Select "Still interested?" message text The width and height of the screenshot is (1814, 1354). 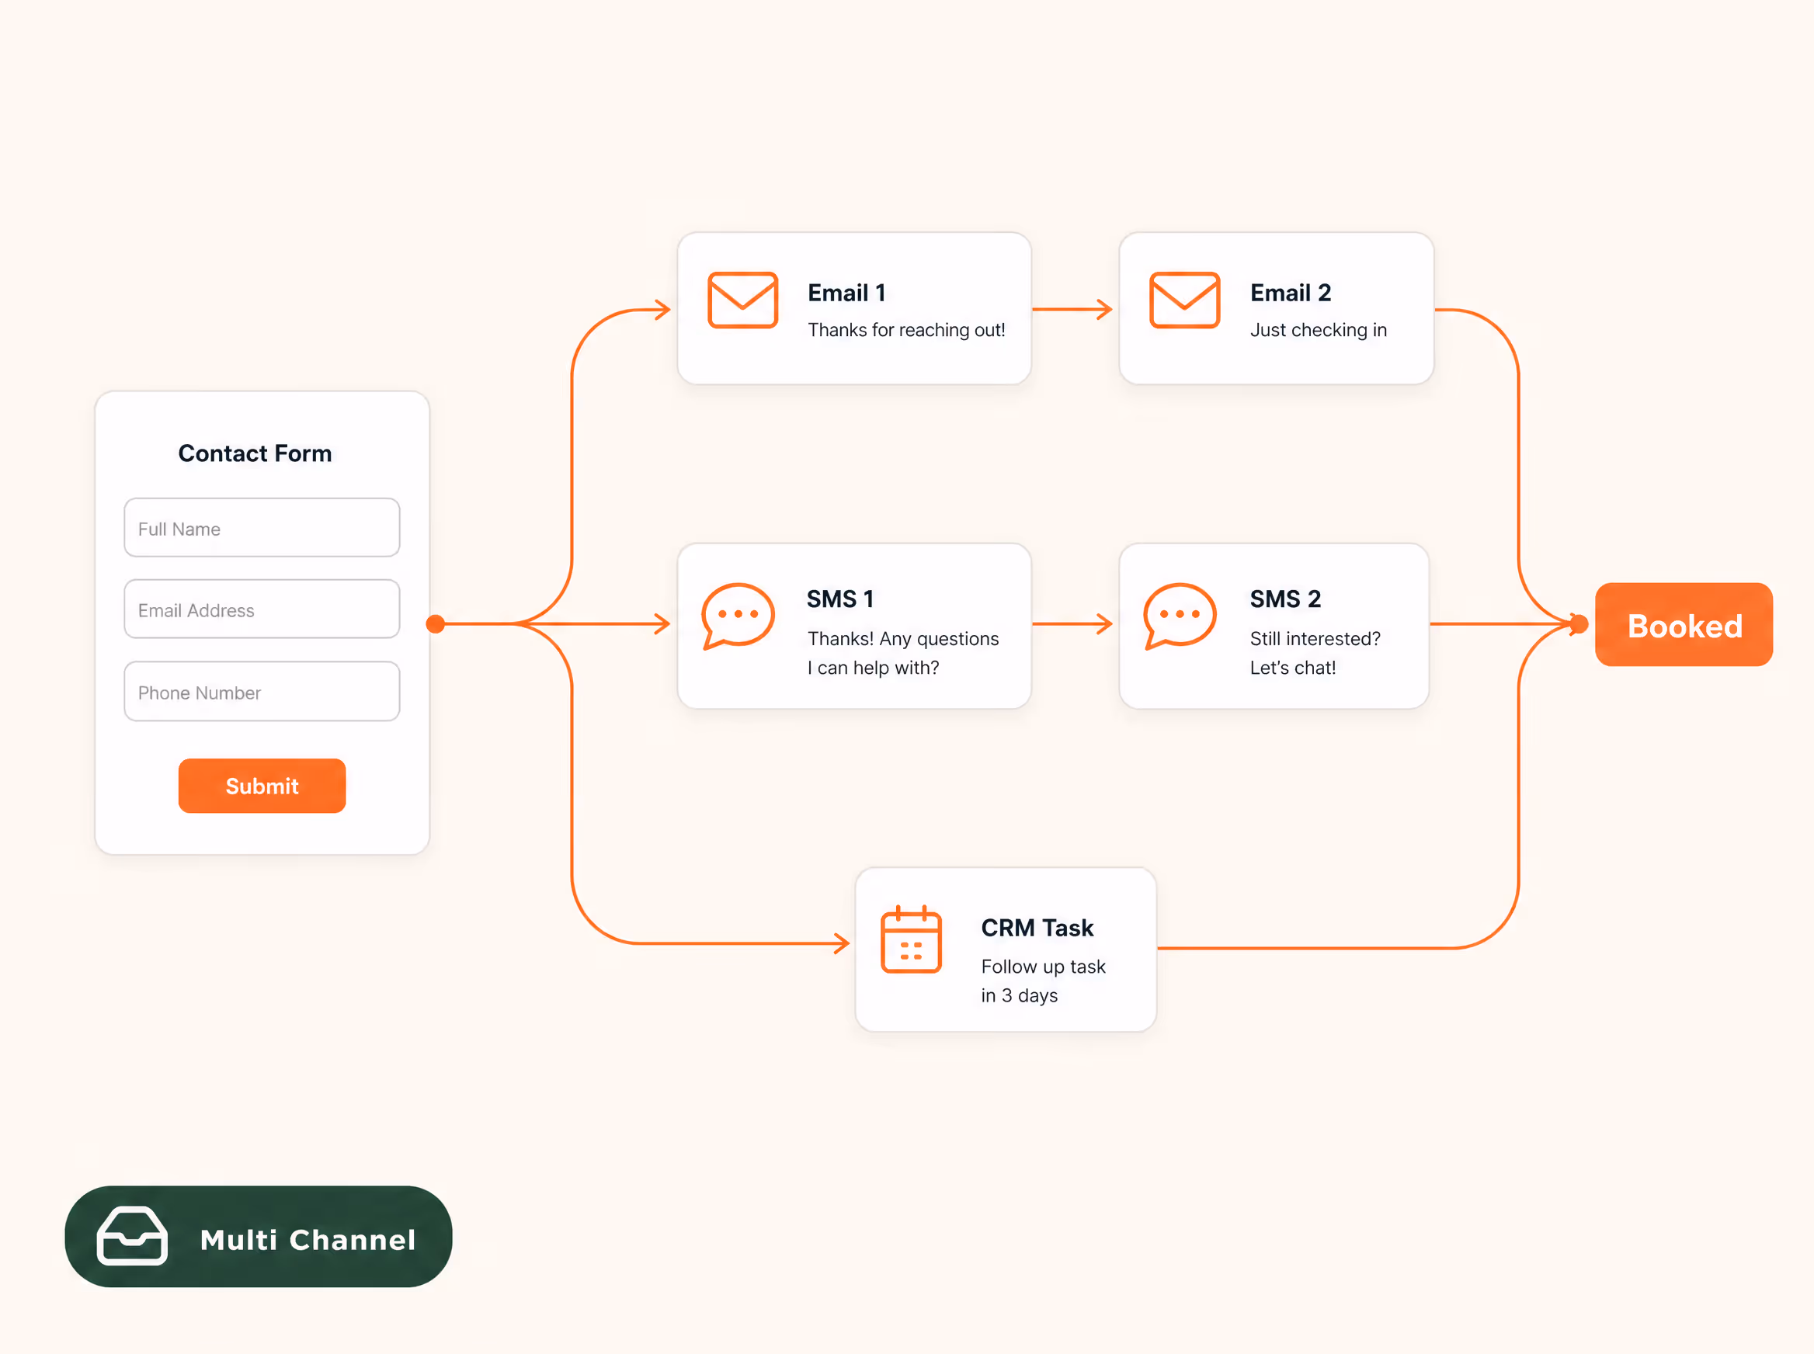coord(1315,638)
